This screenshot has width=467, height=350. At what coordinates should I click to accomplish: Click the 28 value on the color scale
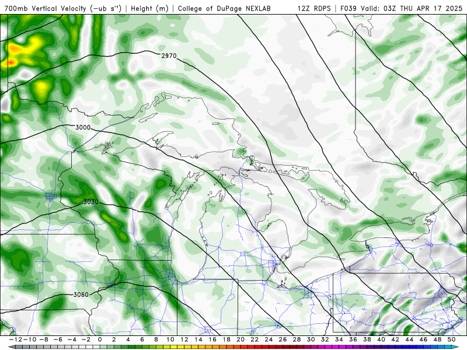(x=297, y=339)
